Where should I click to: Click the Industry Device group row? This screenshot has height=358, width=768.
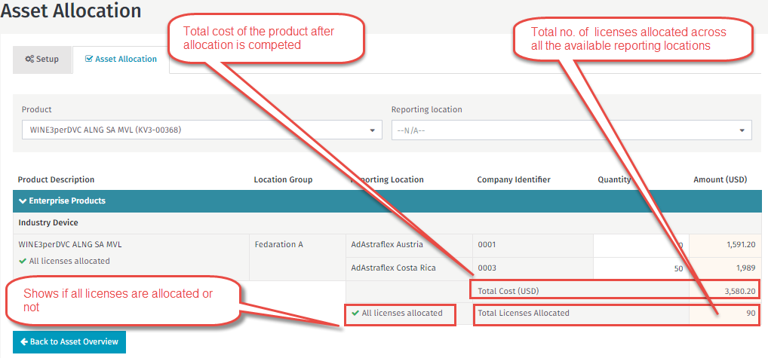click(x=48, y=223)
